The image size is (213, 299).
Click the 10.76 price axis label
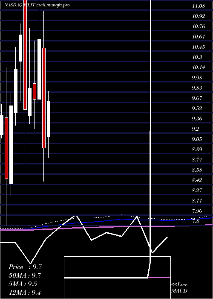pyautogui.click(x=199, y=26)
